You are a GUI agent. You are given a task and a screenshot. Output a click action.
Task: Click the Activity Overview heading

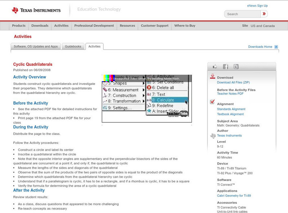click(x=30, y=77)
